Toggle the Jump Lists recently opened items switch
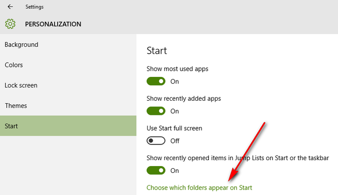Image resolution: width=338 pixels, height=195 pixels. 156,171
